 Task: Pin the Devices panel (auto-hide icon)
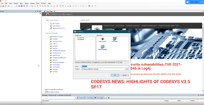click(x=38, y=11)
